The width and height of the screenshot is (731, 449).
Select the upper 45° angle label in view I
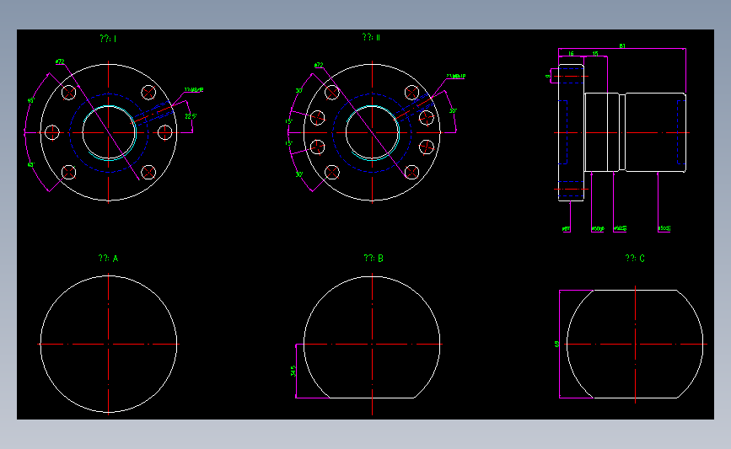click(x=30, y=100)
